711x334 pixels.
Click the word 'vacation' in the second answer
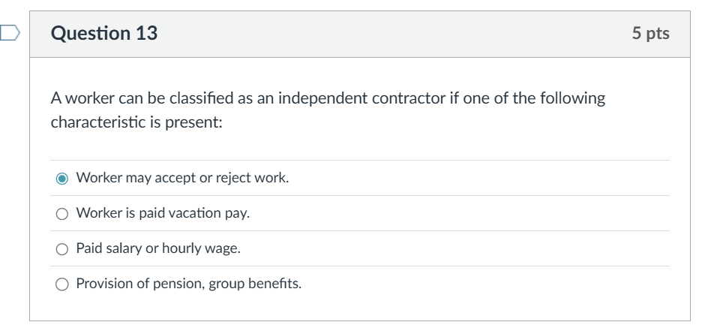coord(191,213)
